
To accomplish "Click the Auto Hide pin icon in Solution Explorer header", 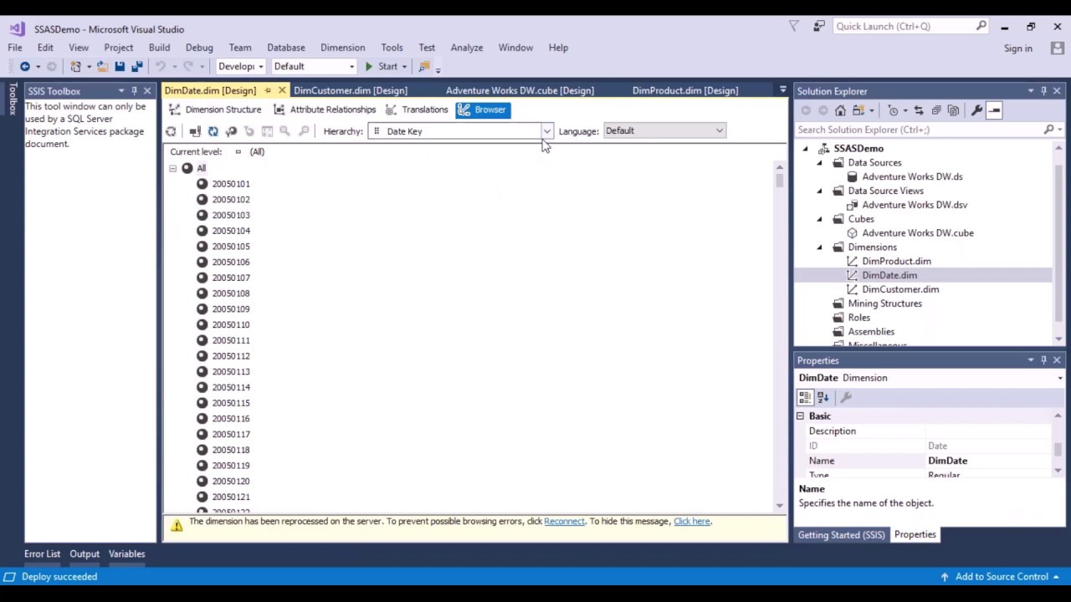I will coord(1043,91).
